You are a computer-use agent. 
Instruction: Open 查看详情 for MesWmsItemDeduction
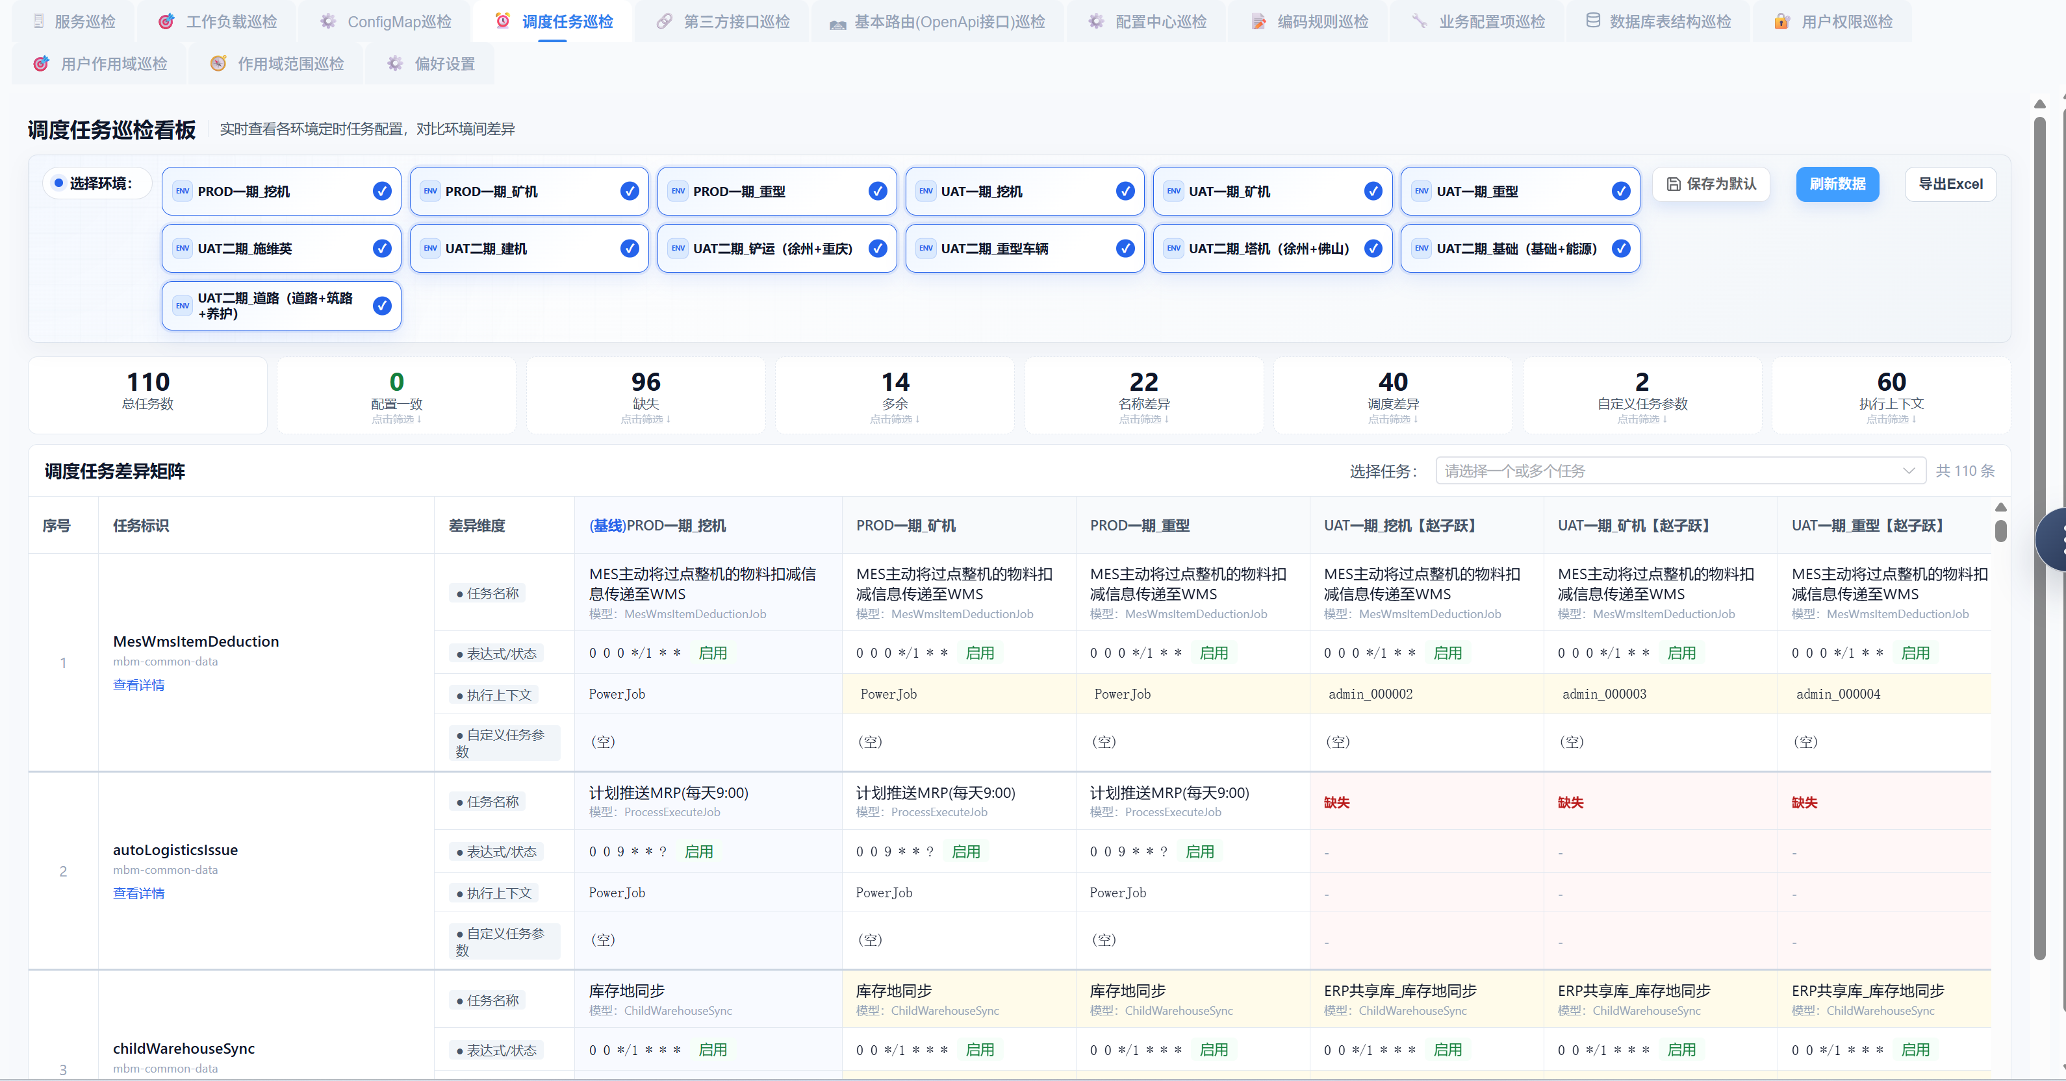(139, 685)
